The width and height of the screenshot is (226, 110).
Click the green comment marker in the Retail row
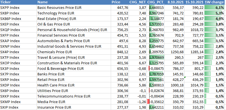click(185, 77)
